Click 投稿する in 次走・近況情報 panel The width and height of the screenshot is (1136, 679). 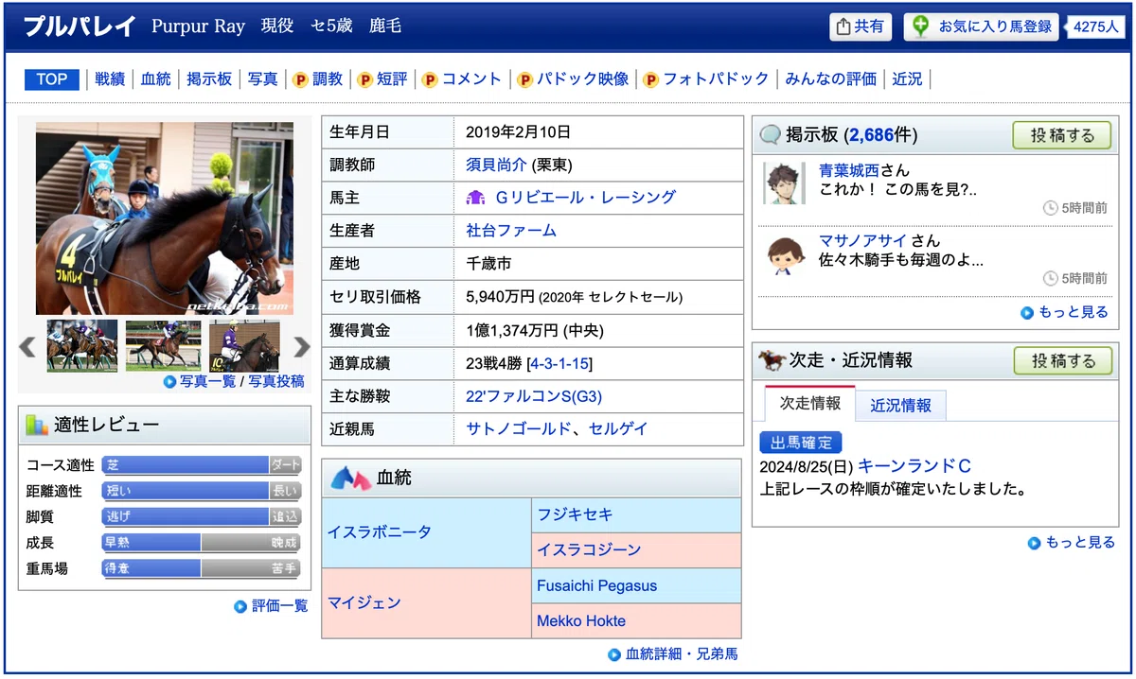(1061, 361)
